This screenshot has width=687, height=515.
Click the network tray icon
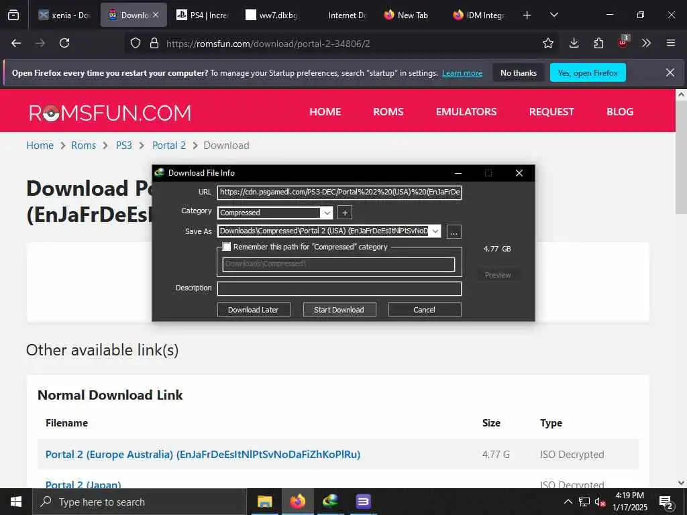tap(584, 502)
